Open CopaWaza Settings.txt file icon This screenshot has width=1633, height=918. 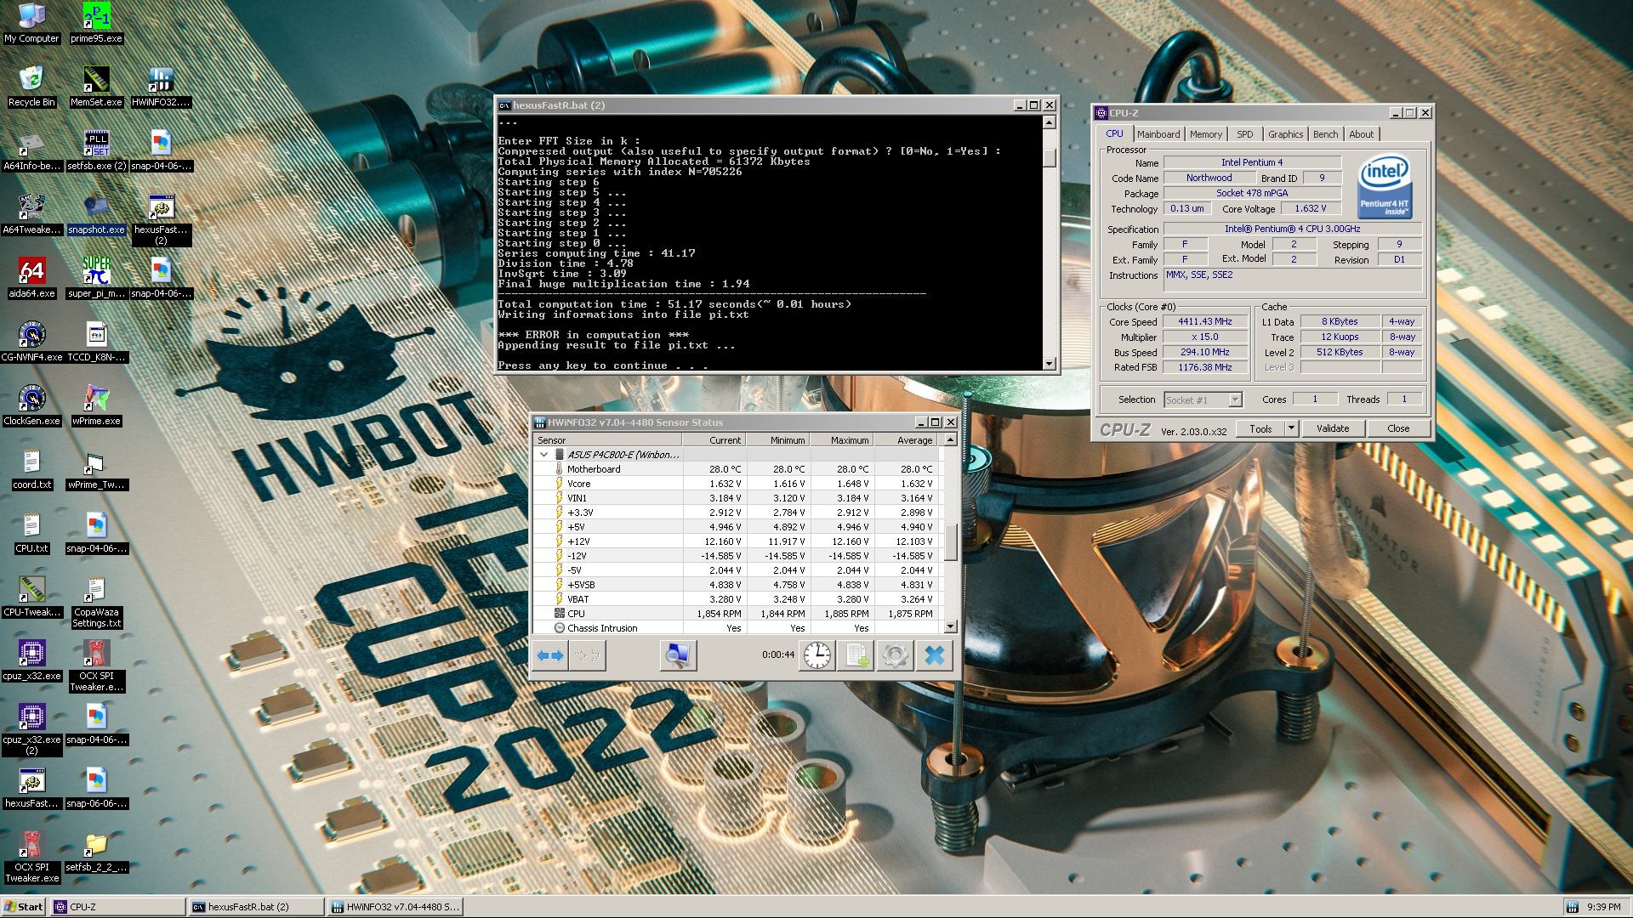[x=96, y=603]
